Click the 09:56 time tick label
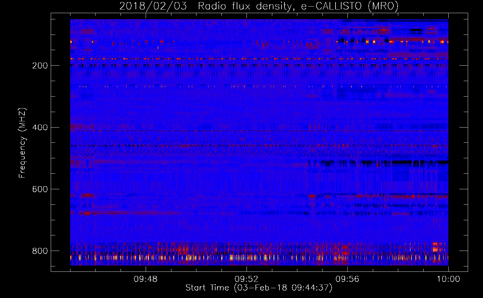 coord(347,279)
